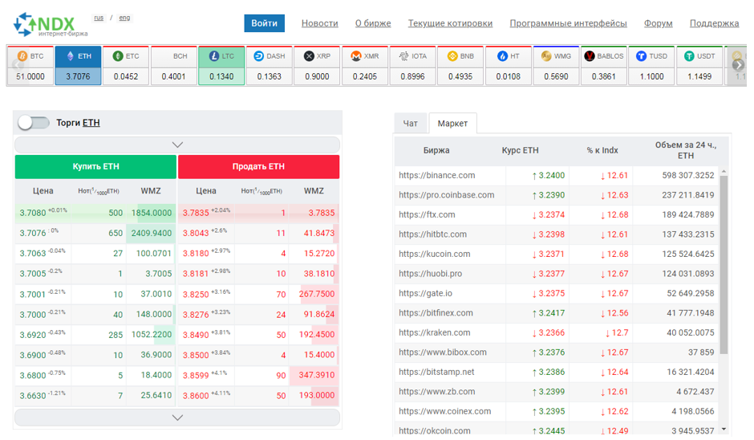Carousel left arrow to show previous coins
This screenshot has height=440, width=754.
click(17, 64)
